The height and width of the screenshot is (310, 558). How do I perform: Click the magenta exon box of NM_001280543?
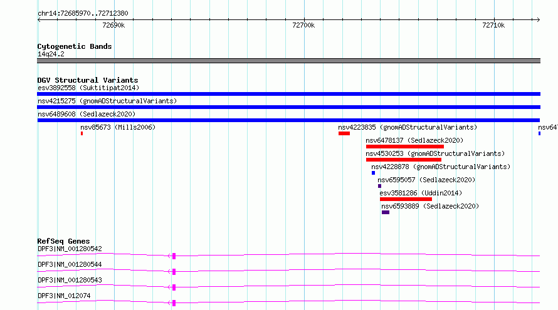[x=174, y=287]
